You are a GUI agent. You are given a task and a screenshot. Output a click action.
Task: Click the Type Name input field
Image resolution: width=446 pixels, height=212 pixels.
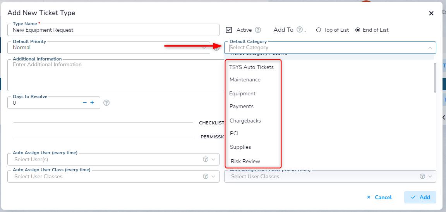coord(113,30)
